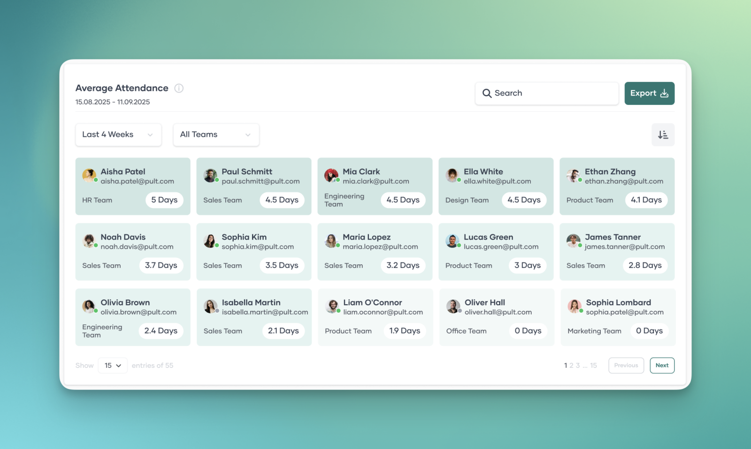Click the Previous page button
Image resolution: width=751 pixels, height=449 pixels.
point(626,366)
